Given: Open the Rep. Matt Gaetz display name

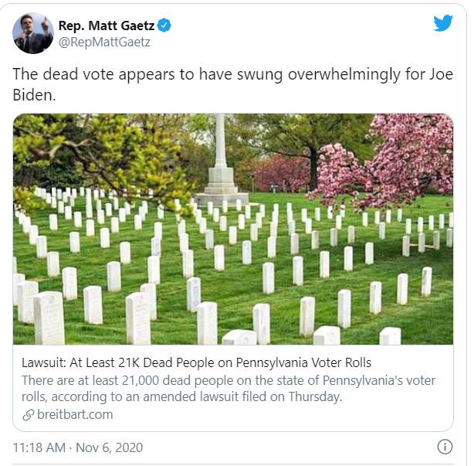Looking at the screenshot, I should (x=107, y=26).
